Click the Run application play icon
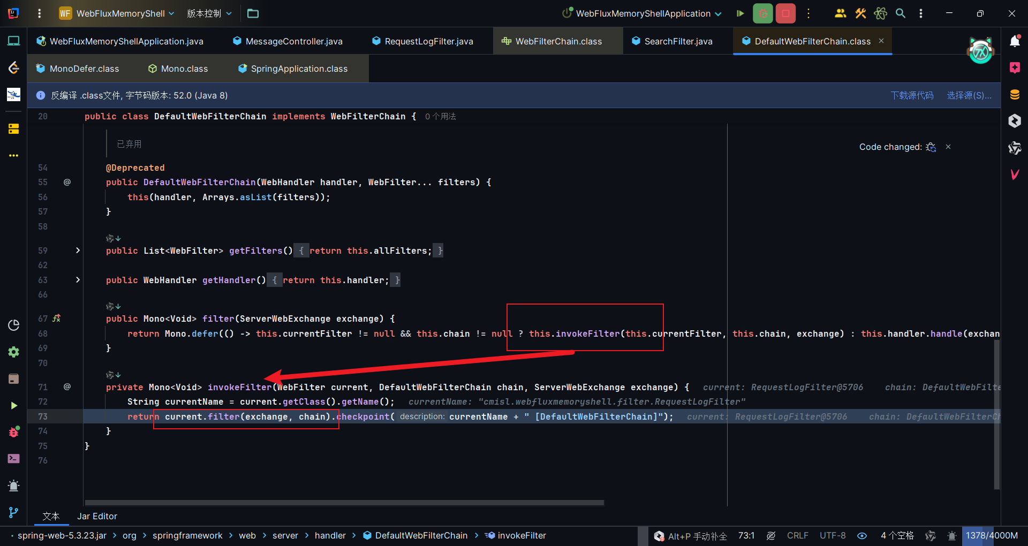This screenshot has height=546, width=1028. point(740,13)
